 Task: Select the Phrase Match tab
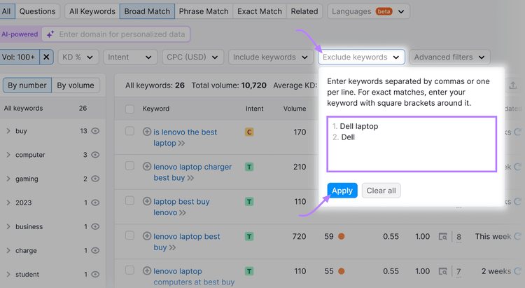204,11
